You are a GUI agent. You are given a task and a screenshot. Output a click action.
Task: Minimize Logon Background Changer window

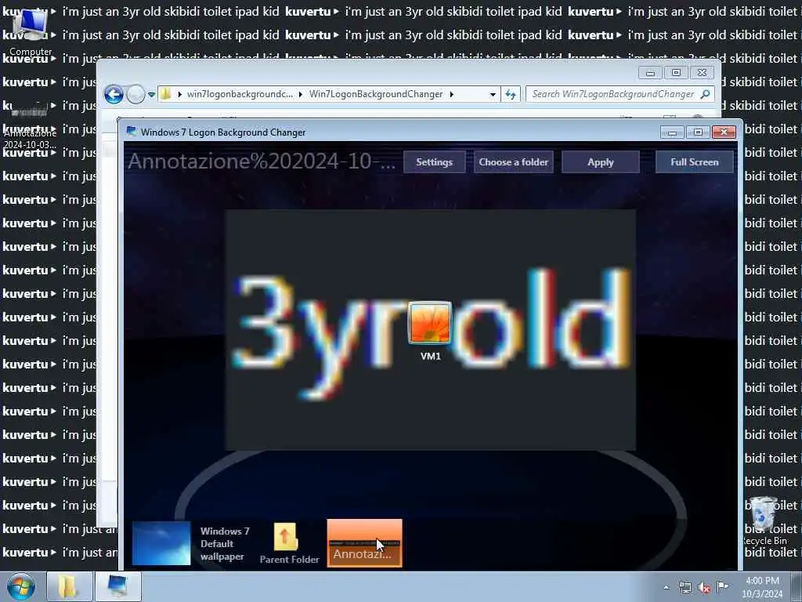tap(672, 132)
